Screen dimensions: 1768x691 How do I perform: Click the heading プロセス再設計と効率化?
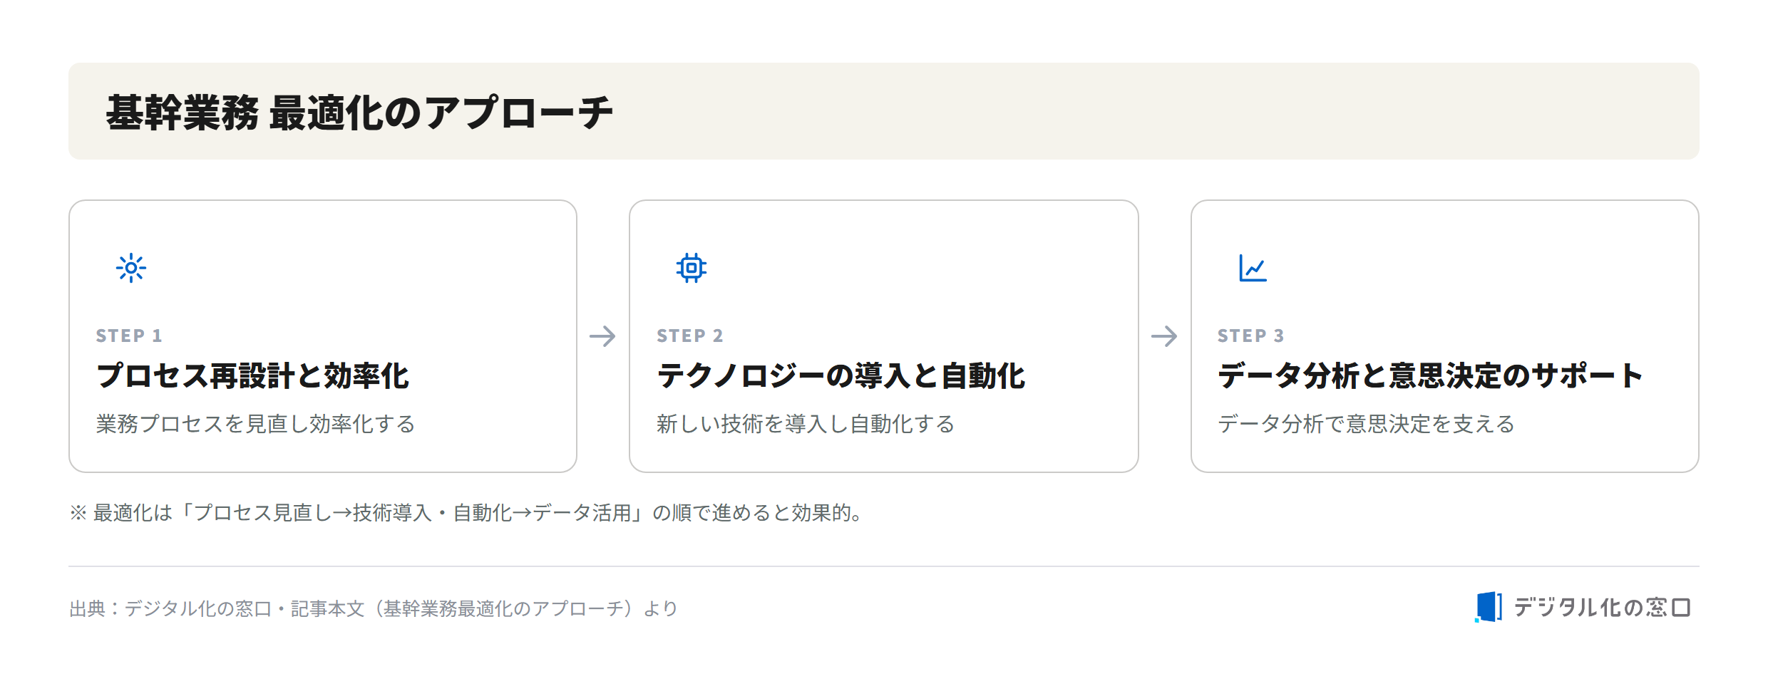tap(252, 375)
